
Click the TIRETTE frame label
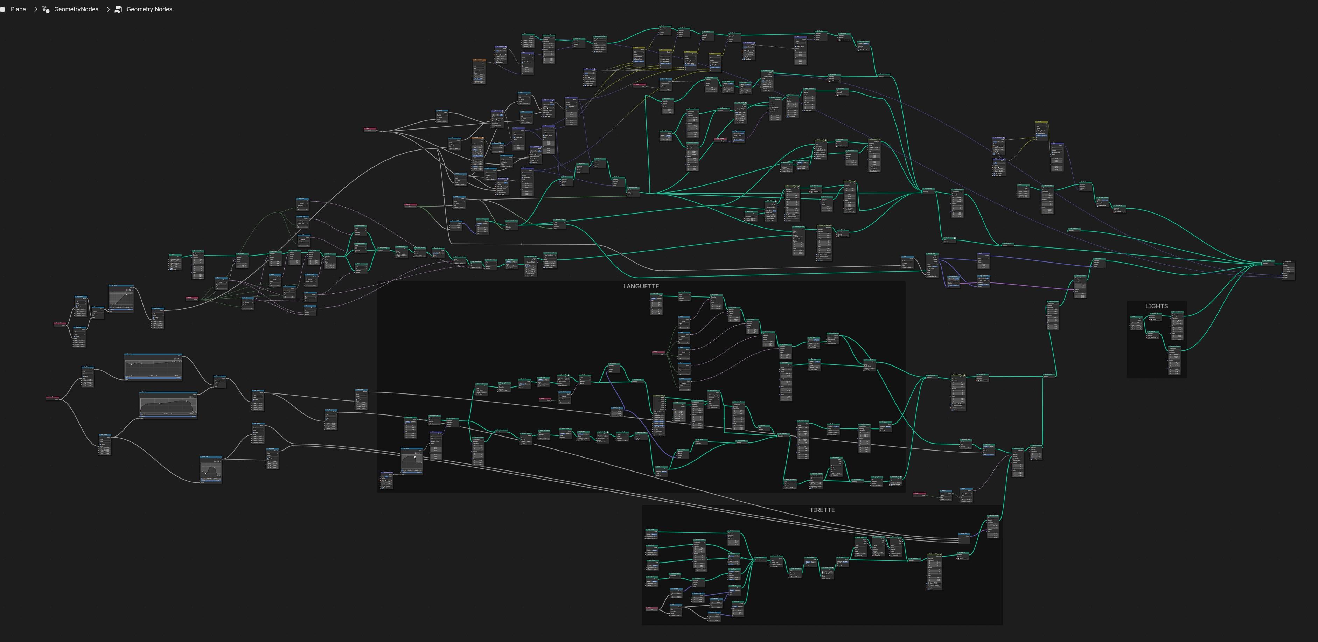coord(822,510)
